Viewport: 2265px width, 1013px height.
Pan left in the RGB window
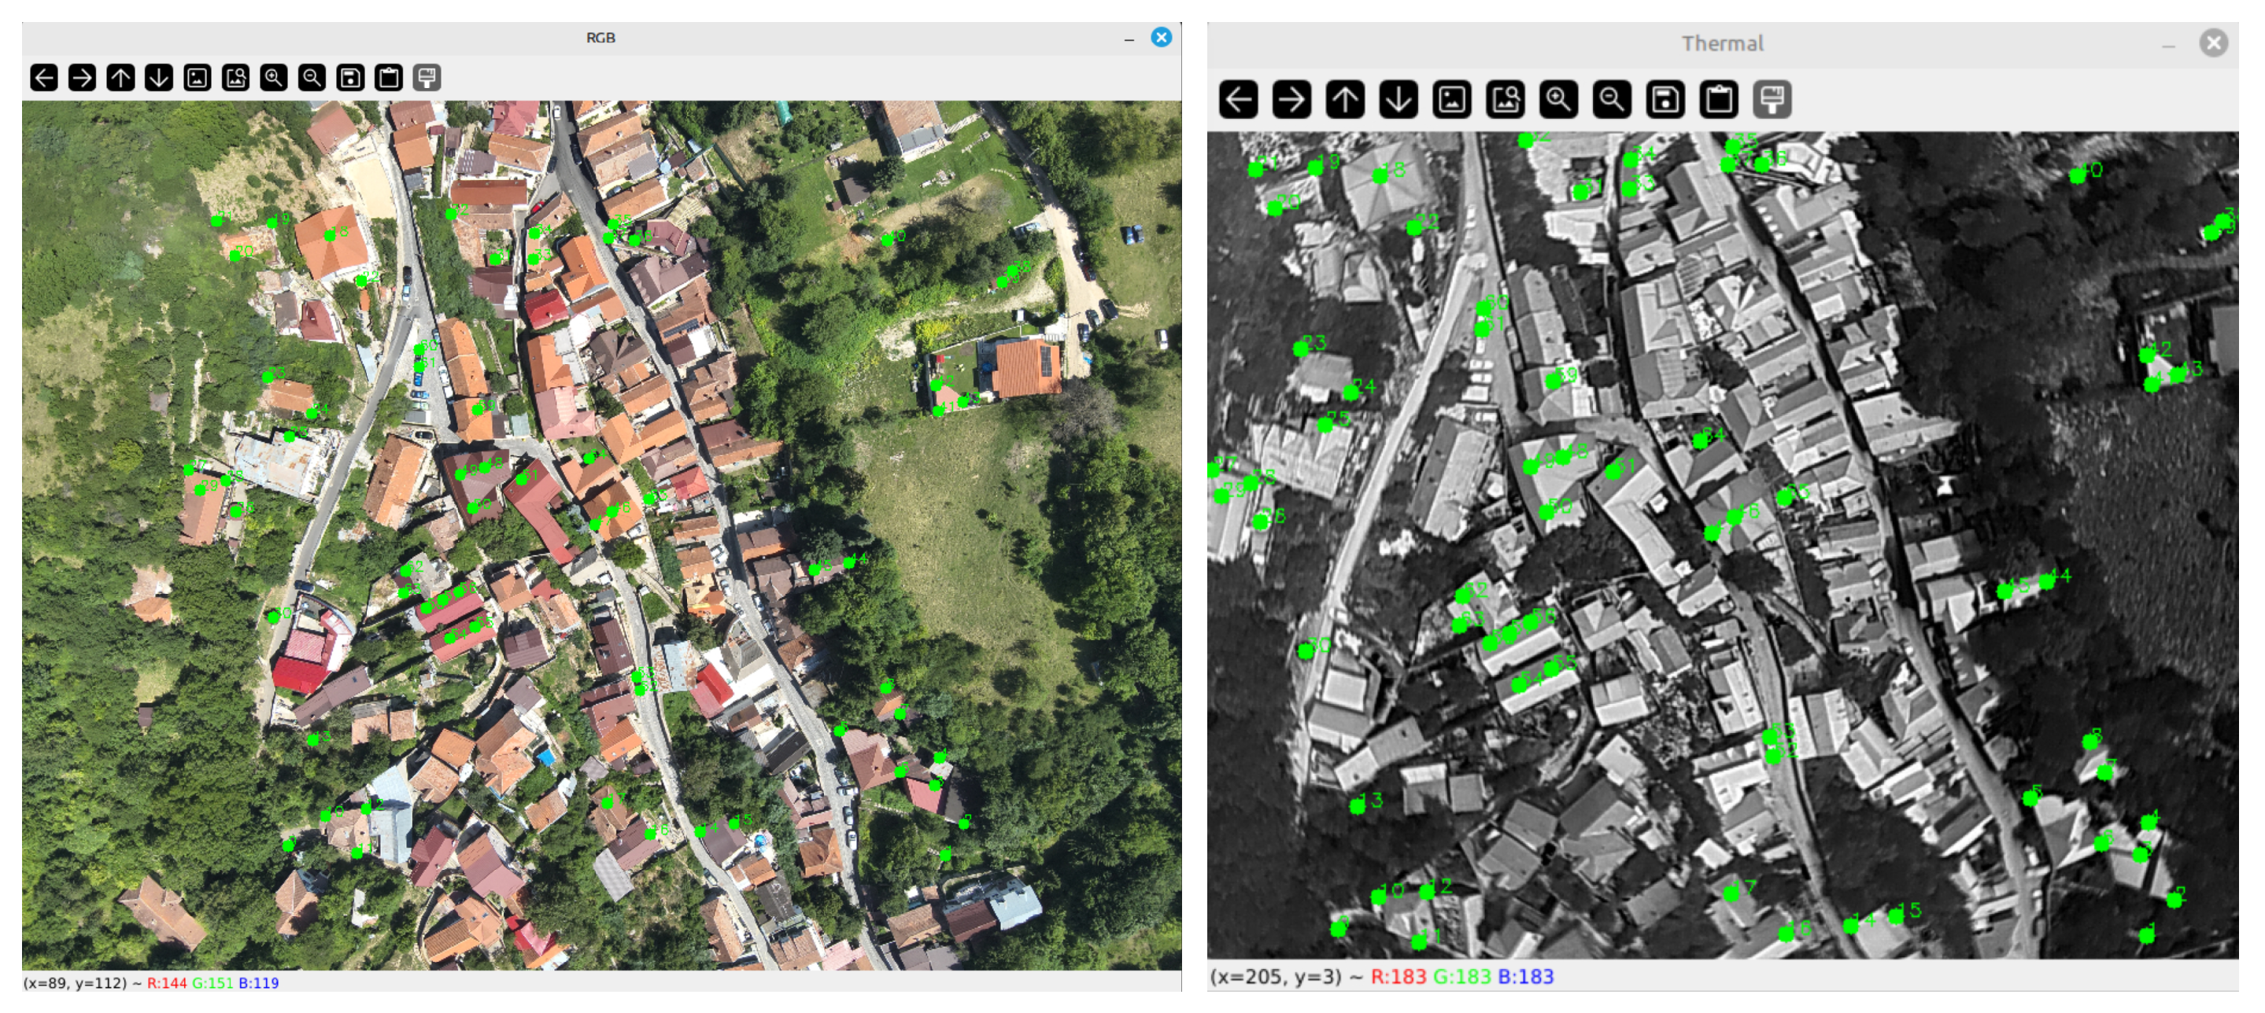[43, 78]
